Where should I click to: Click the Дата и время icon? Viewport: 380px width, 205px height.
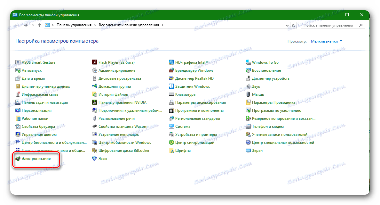pyautogui.click(x=18, y=78)
